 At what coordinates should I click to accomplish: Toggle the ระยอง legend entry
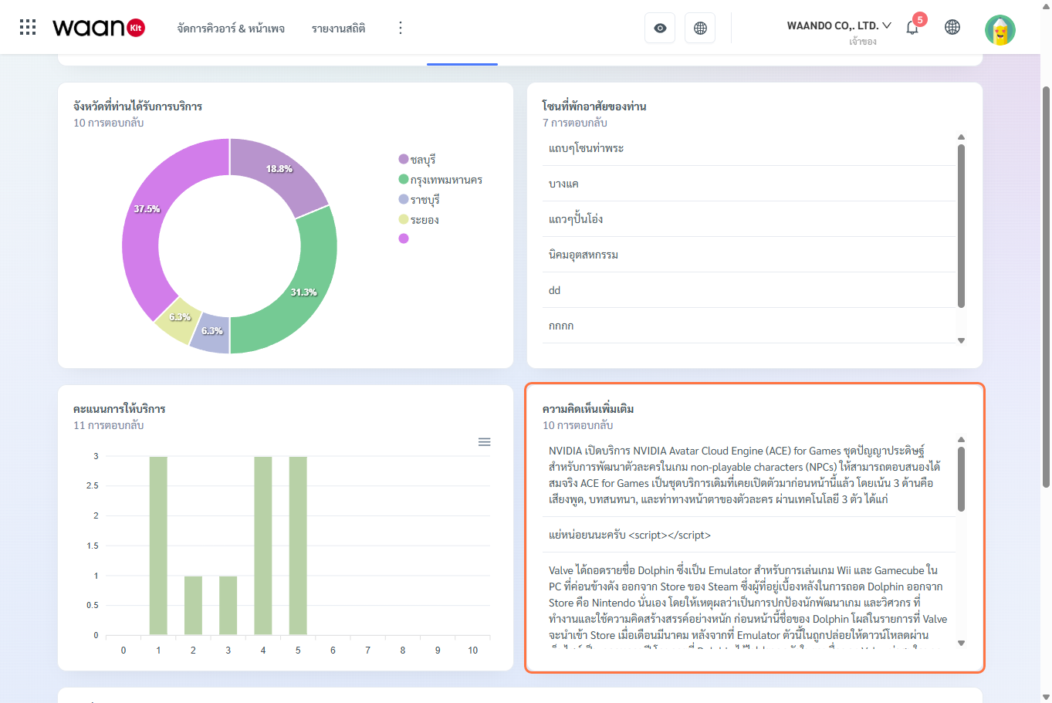(419, 220)
